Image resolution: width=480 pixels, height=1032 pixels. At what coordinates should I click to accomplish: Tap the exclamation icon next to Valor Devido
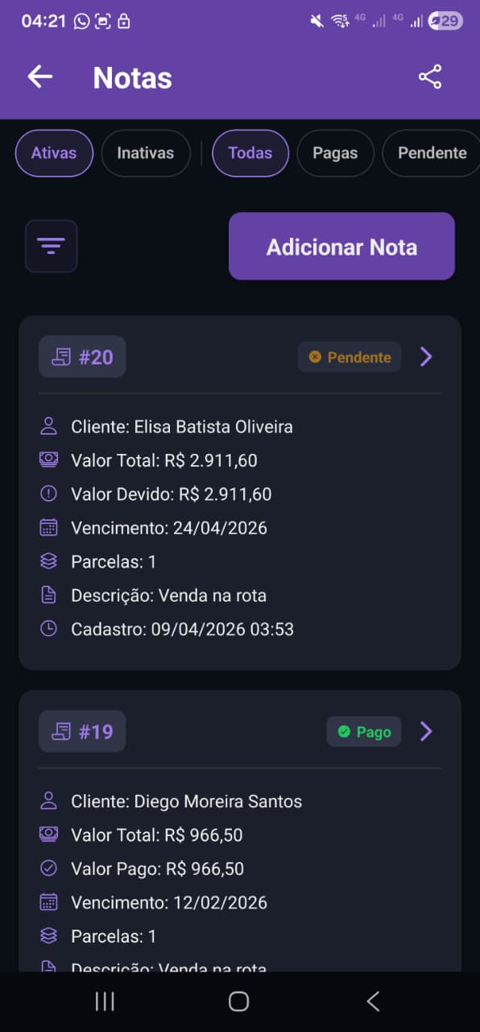(x=48, y=493)
